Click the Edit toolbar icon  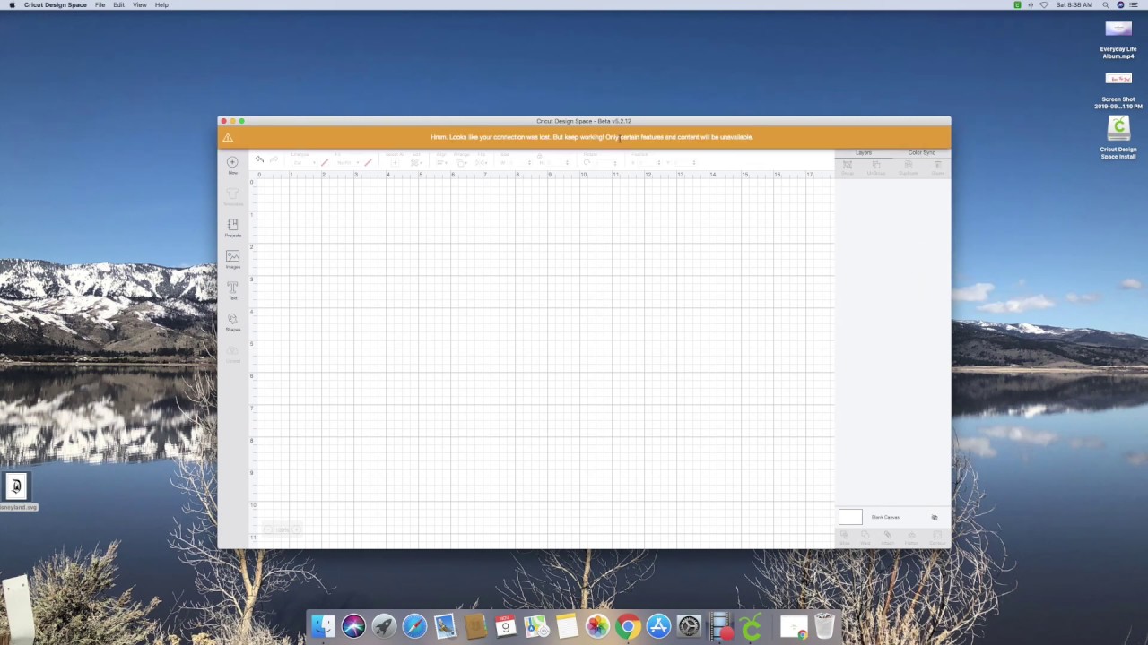click(416, 162)
